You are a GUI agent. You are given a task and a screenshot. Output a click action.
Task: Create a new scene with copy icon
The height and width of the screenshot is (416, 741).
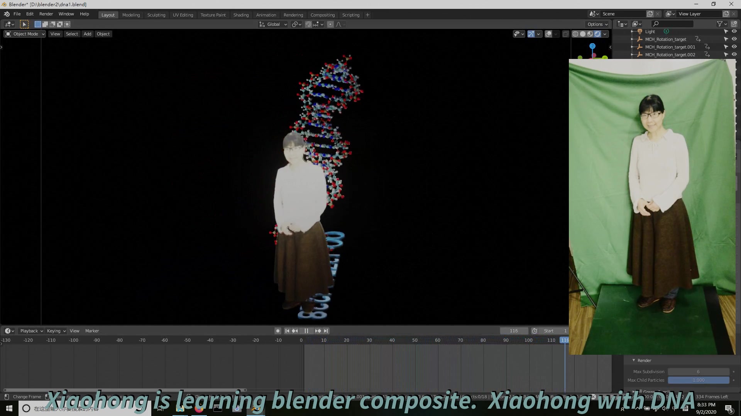[x=650, y=14]
